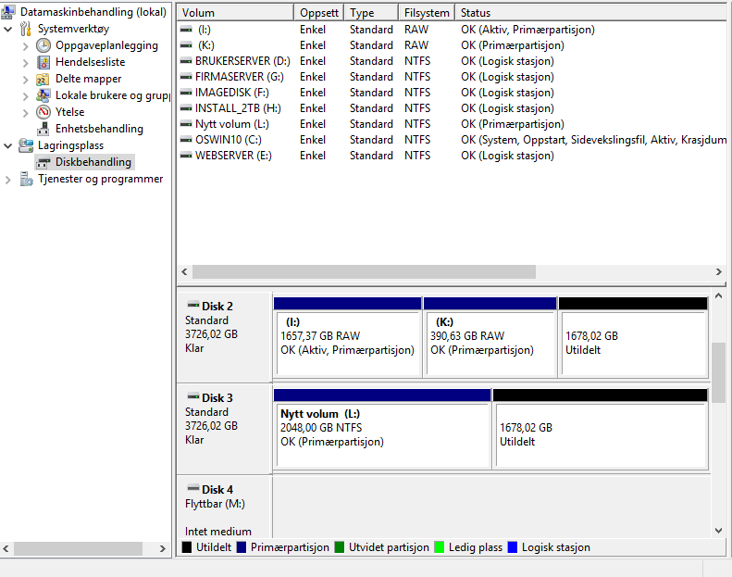Sort by the Filsystem column header

[427, 13]
